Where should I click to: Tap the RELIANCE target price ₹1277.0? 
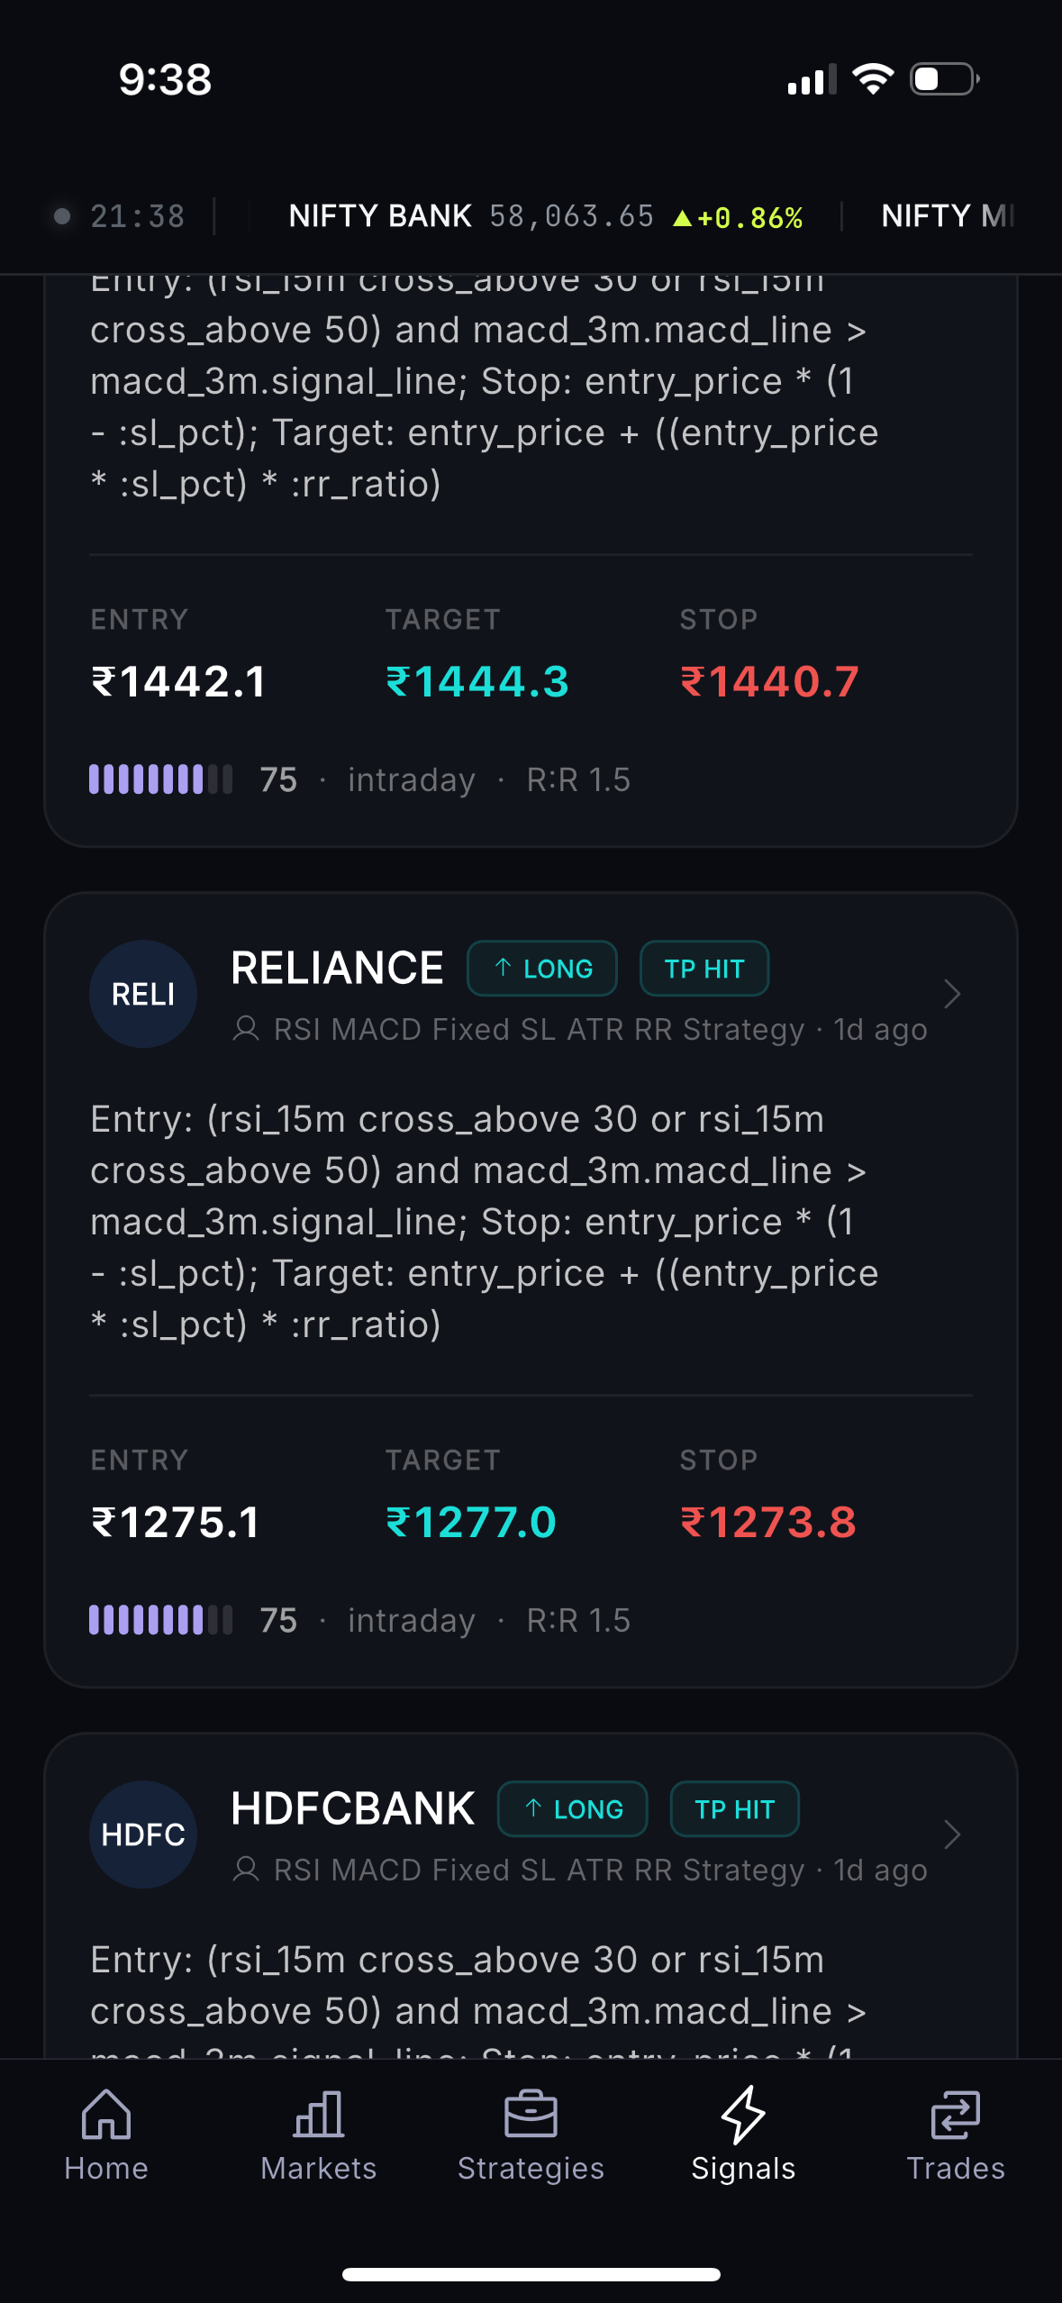pos(471,1522)
